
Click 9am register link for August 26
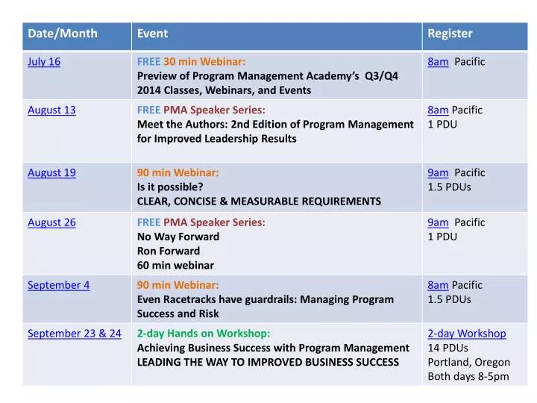pos(438,222)
